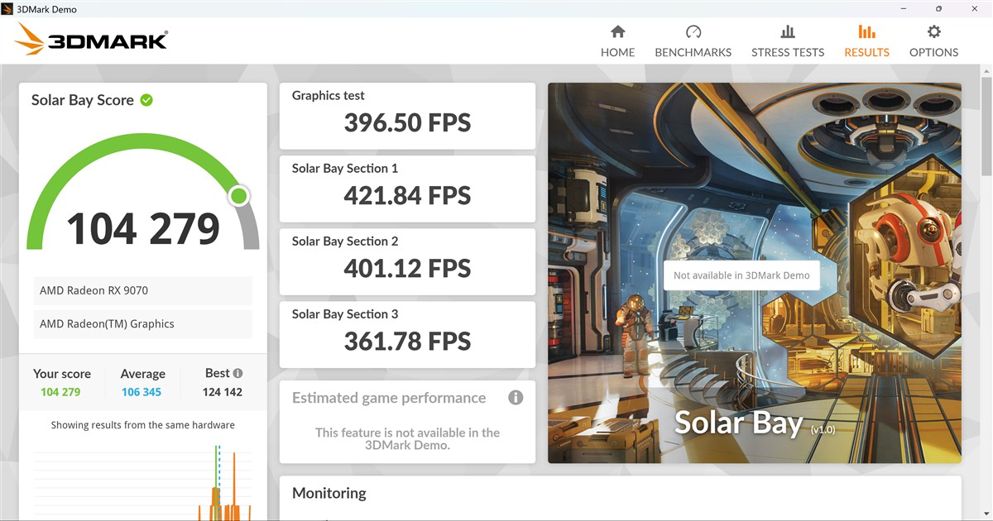This screenshot has width=993, height=521.
Task: Click the Estimated game performance info icon
Action: point(516,398)
